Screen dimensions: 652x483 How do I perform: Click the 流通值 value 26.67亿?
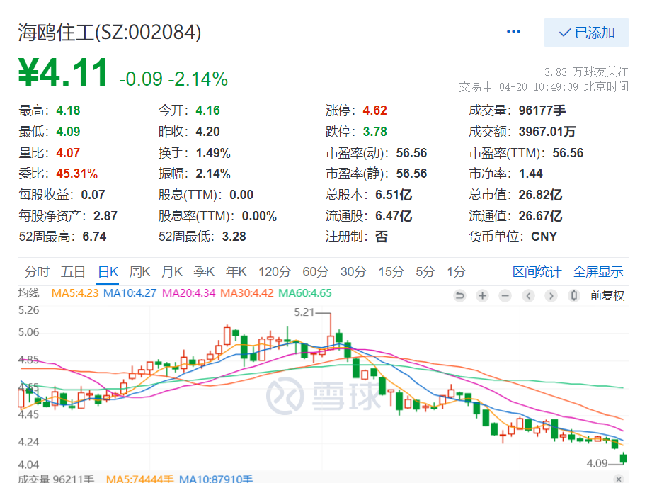pos(540,216)
